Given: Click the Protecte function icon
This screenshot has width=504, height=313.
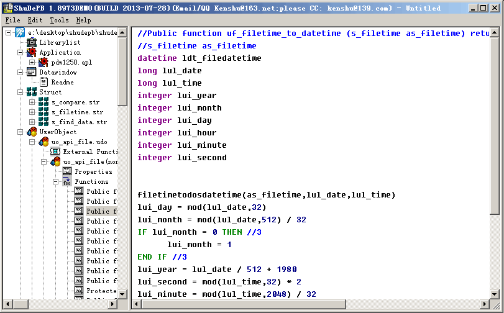Looking at the screenshot, I should point(79,291).
